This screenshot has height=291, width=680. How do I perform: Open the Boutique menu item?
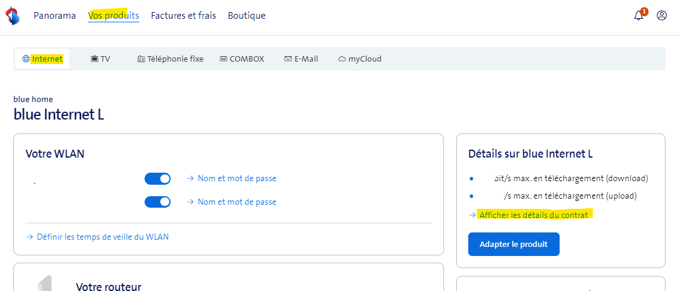[x=246, y=16]
